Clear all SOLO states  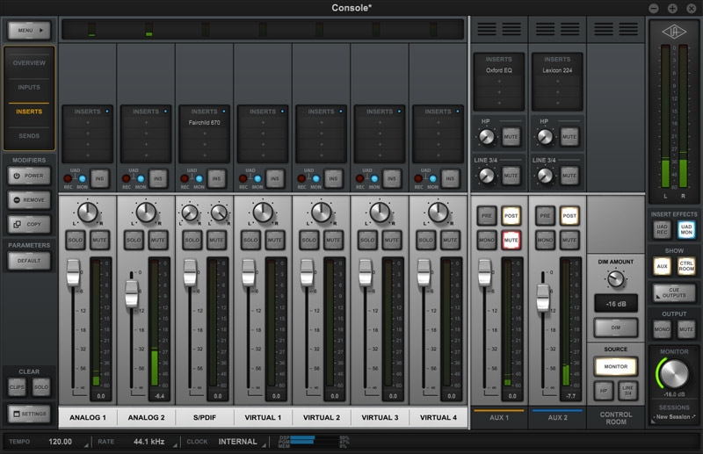point(41,387)
